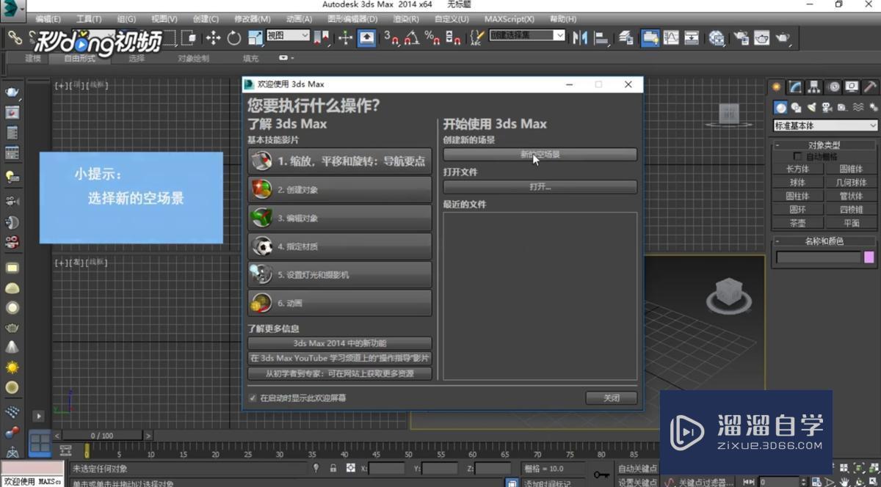Open the Material Editor from the toolbar

point(717,37)
